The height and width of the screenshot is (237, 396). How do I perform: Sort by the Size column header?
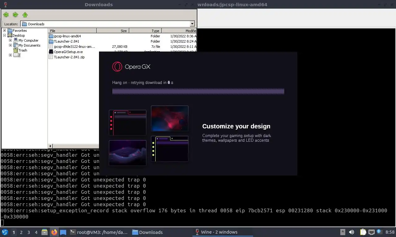[x=113, y=31]
